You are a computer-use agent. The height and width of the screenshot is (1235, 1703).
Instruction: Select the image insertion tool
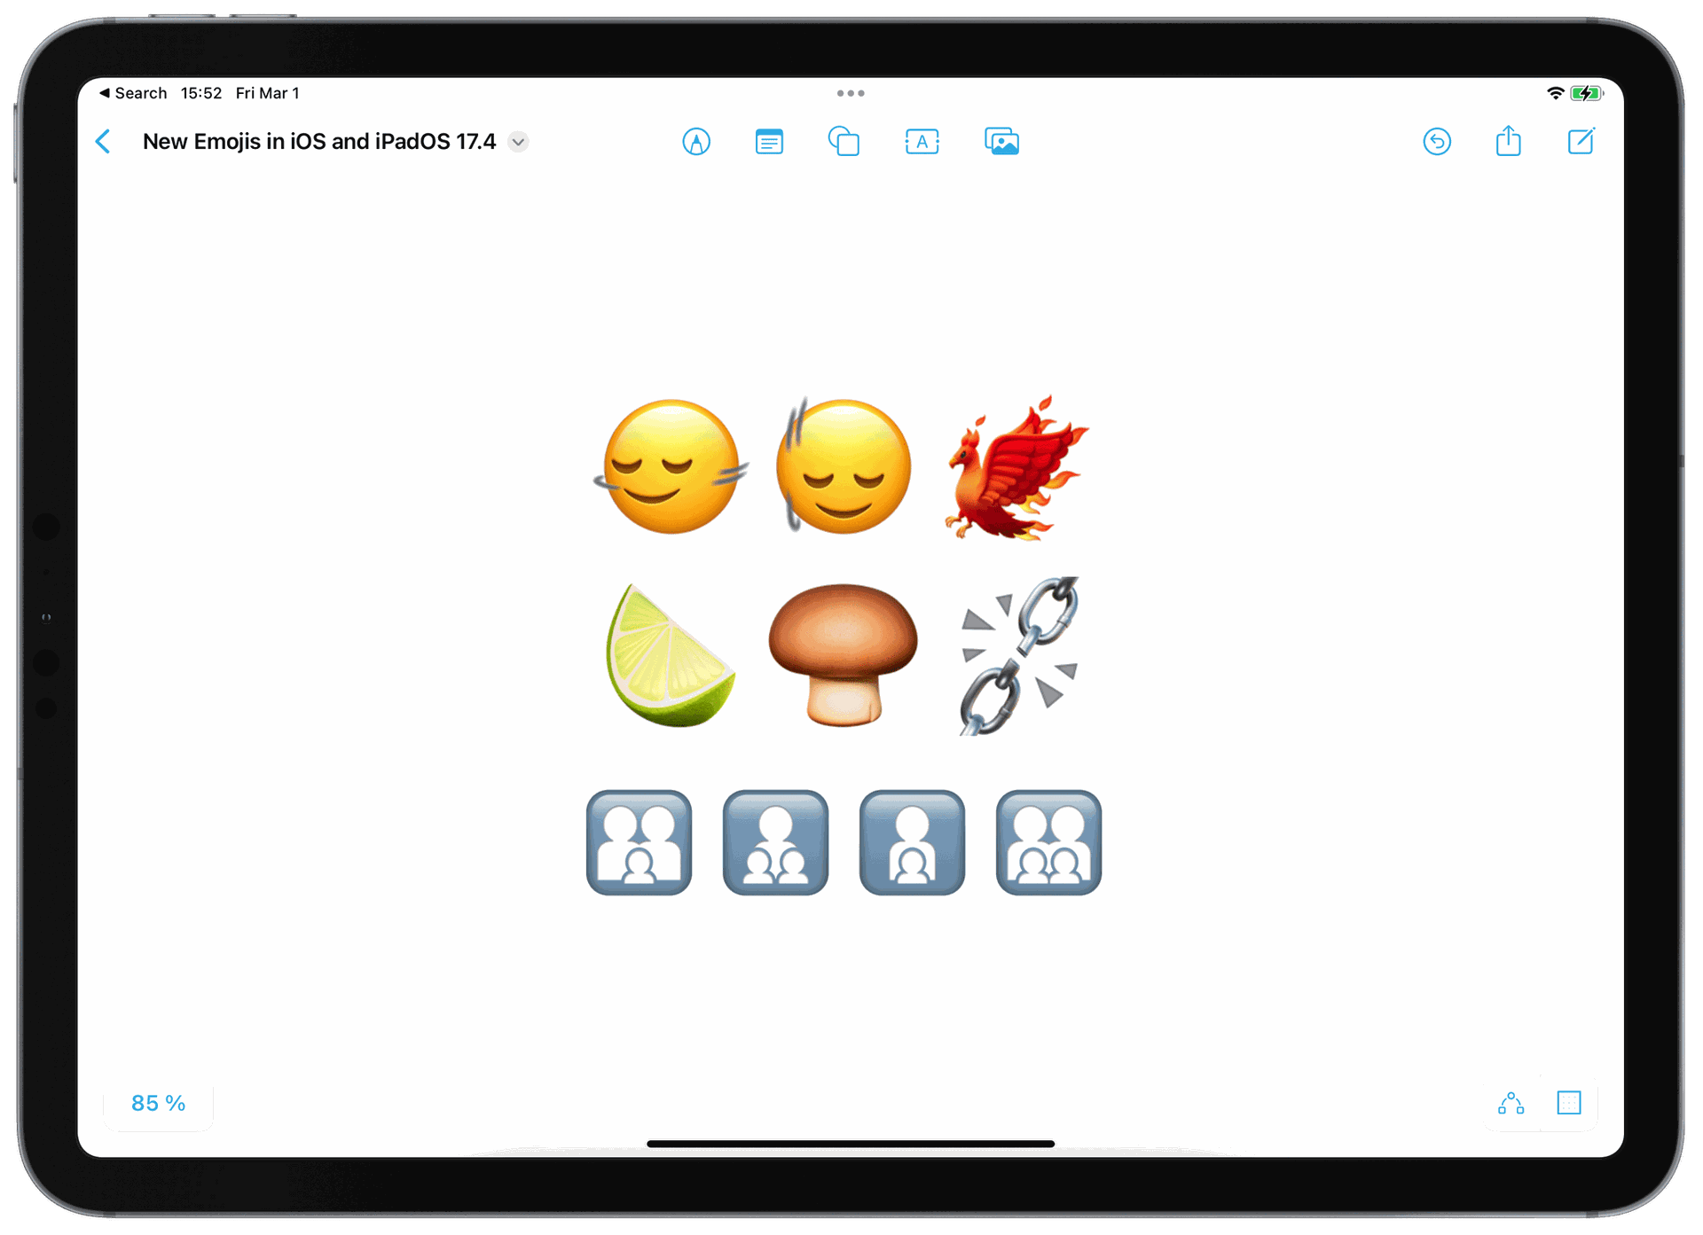point(1001,142)
